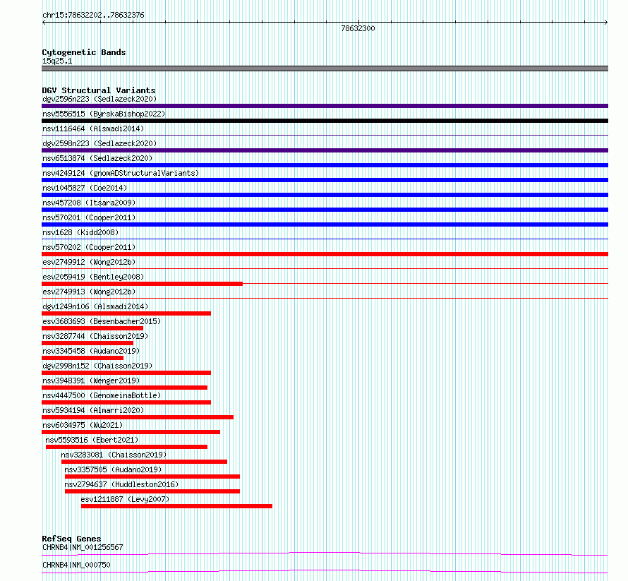
Task: Click the blue bar for nsv1045827
Action: [325, 195]
